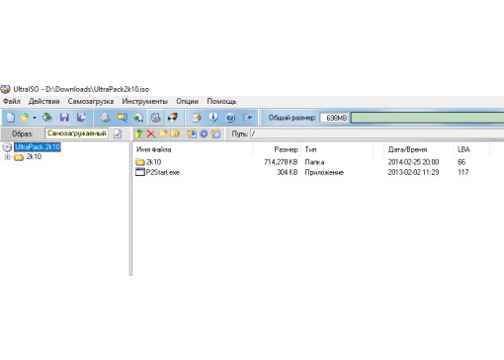Click the green size progress bar

pyautogui.click(x=427, y=118)
